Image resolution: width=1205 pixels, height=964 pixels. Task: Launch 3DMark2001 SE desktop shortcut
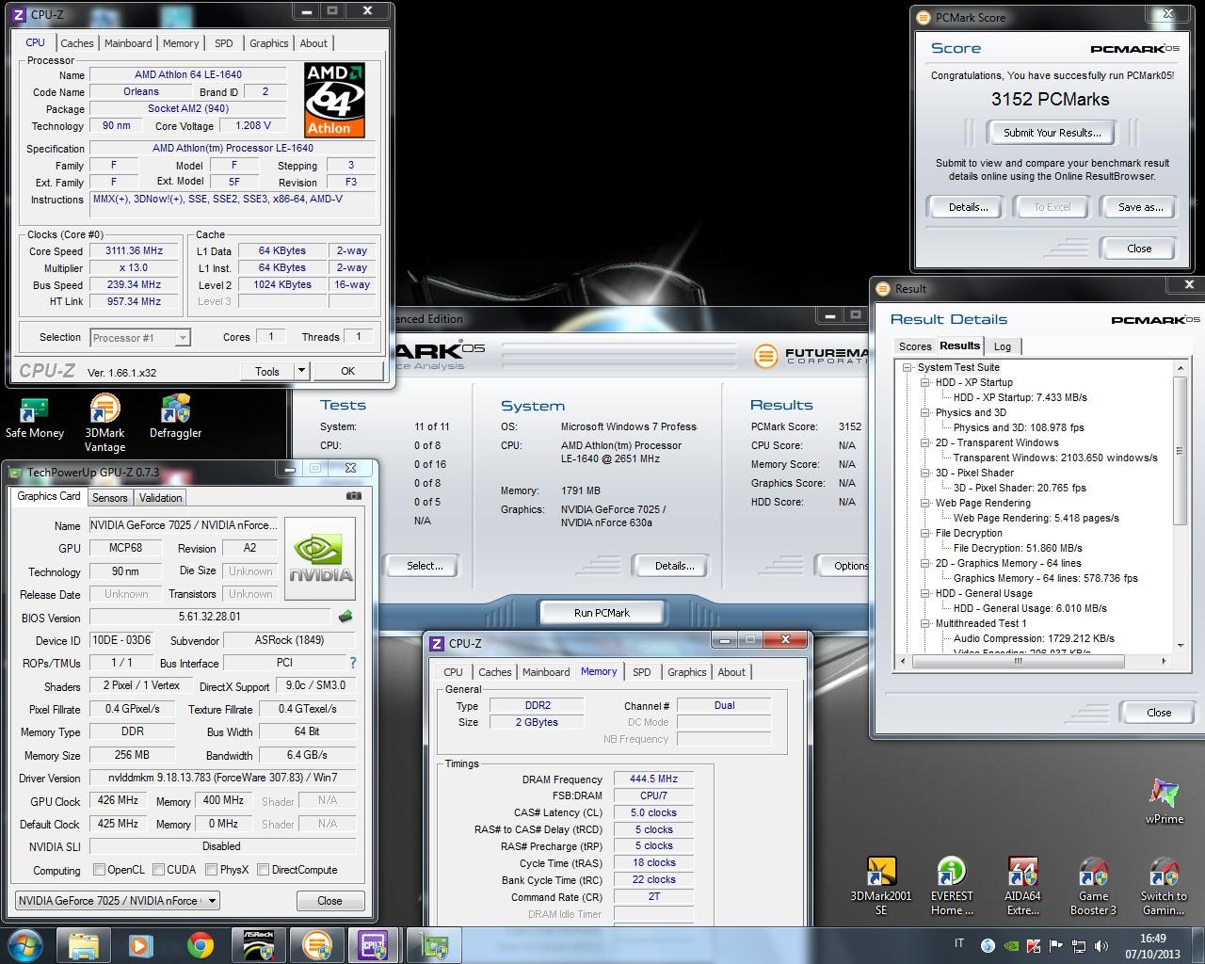880,885
